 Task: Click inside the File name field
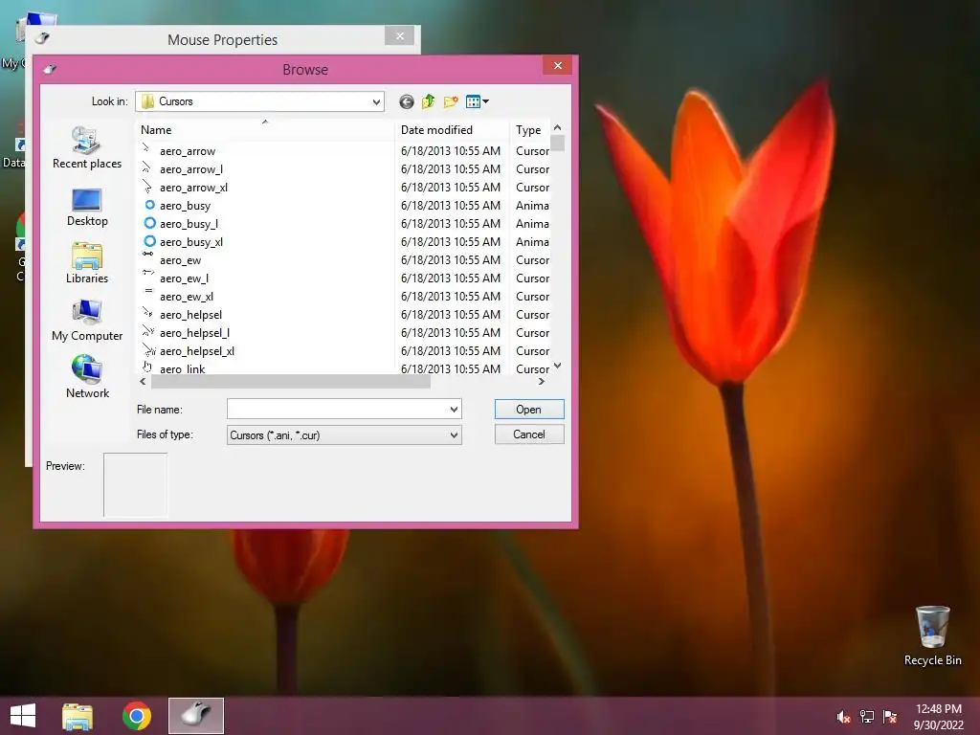click(x=338, y=410)
